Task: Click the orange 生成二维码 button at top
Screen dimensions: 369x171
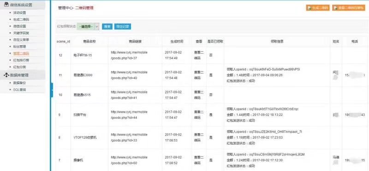Action: point(318,8)
